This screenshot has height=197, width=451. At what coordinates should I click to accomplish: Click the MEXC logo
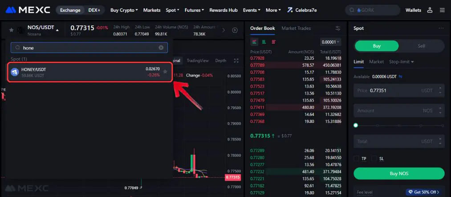click(28, 10)
